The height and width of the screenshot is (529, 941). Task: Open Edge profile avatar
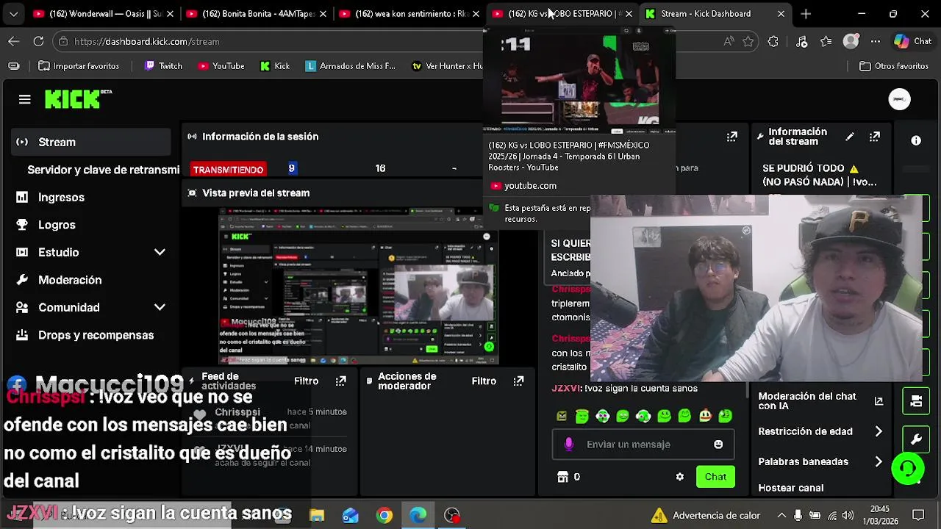pyautogui.click(x=851, y=42)
